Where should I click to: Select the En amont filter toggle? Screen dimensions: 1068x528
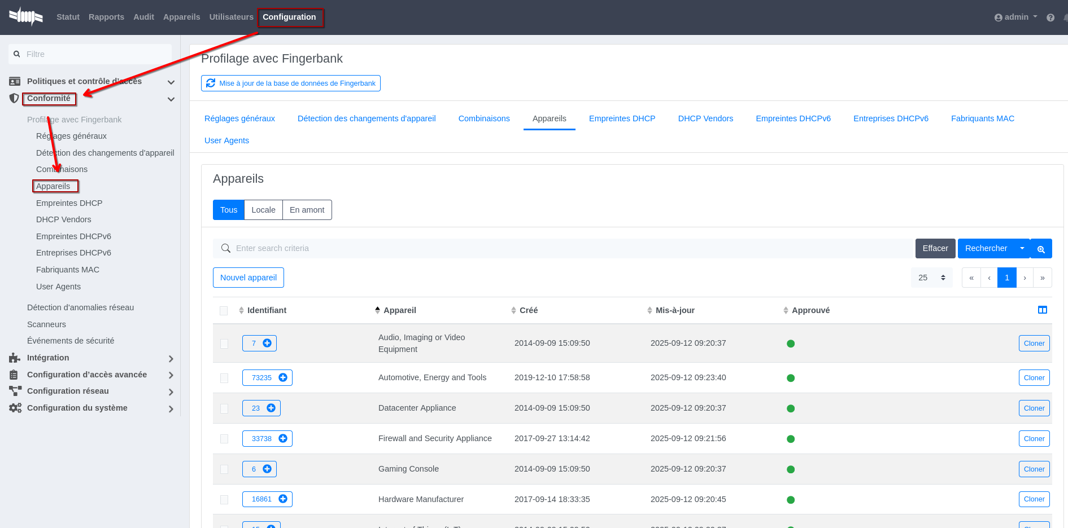click(x=307, y=210)
